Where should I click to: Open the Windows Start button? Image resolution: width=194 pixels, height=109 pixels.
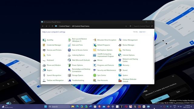coord(45,107)
